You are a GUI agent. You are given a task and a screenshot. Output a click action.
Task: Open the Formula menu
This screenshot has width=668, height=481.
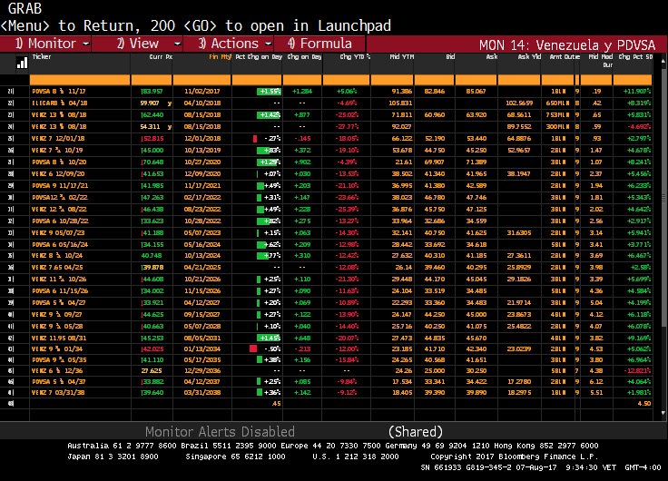[x=319, y=44]
